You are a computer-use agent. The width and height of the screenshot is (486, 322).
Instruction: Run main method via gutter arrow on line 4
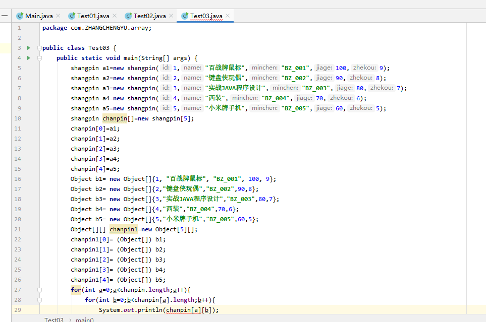pos(29,58)
